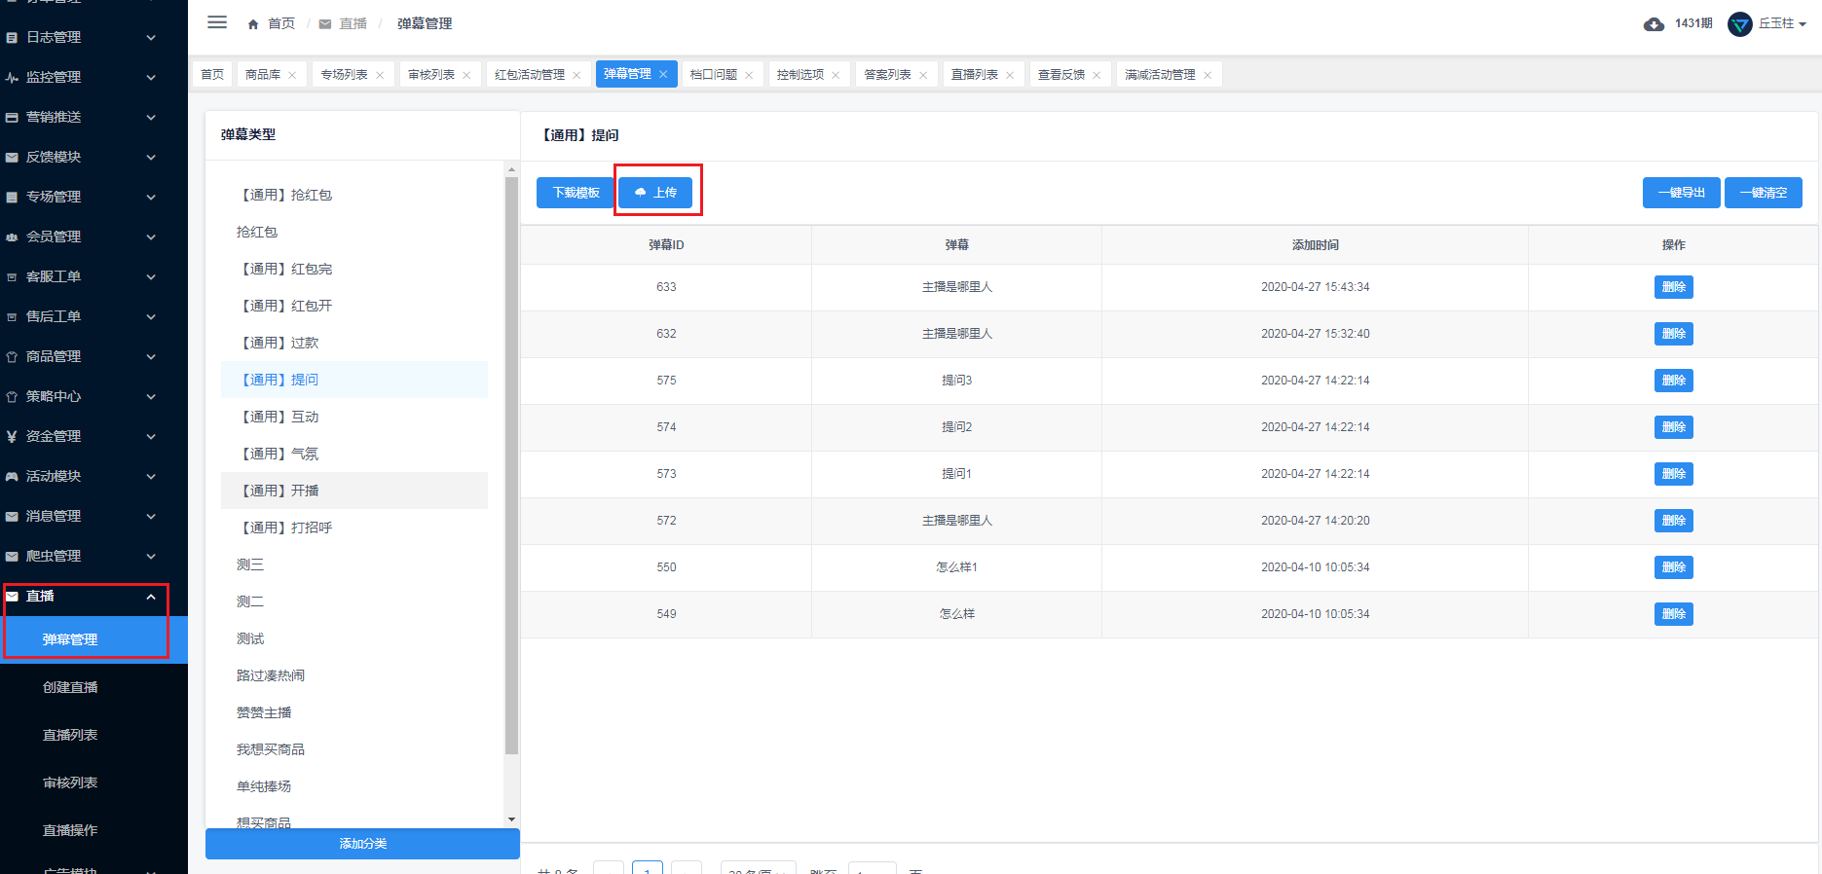Open the 丘玉柱 user dropdown arrow
The image size is (1822, 874).
(1803, 25)
